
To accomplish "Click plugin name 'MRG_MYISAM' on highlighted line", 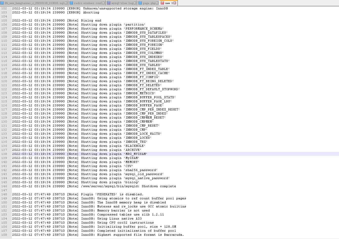I will [x=136, y=154].
